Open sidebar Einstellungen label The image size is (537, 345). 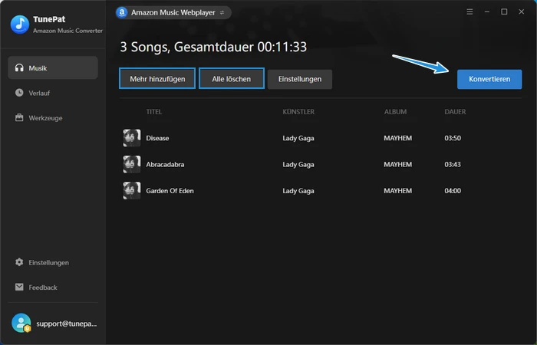click(x=48, y=262)
